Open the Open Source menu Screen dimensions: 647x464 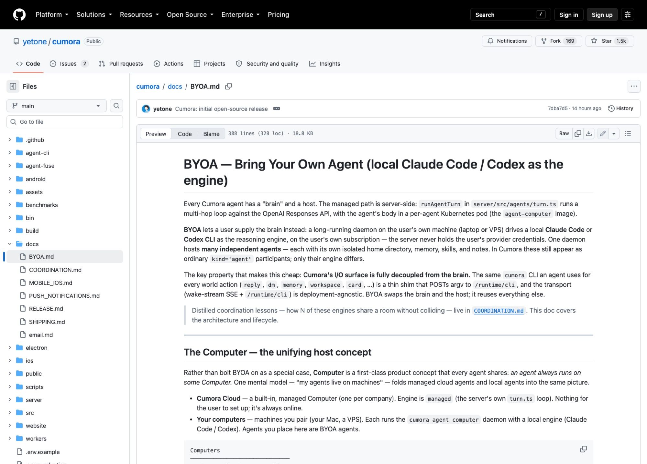point(190,15)
